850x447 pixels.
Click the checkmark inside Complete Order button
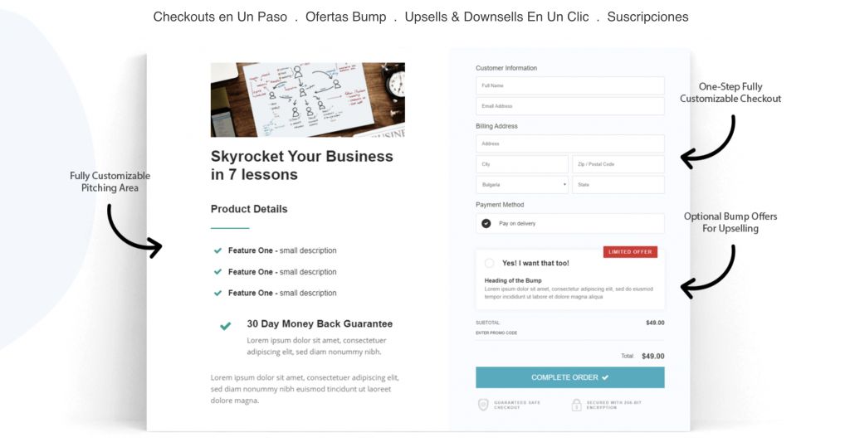click(x=605, y=377)
